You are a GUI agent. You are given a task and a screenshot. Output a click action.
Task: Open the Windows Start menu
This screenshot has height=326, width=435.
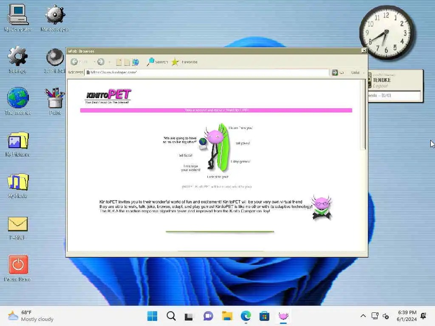pos(152,316)
